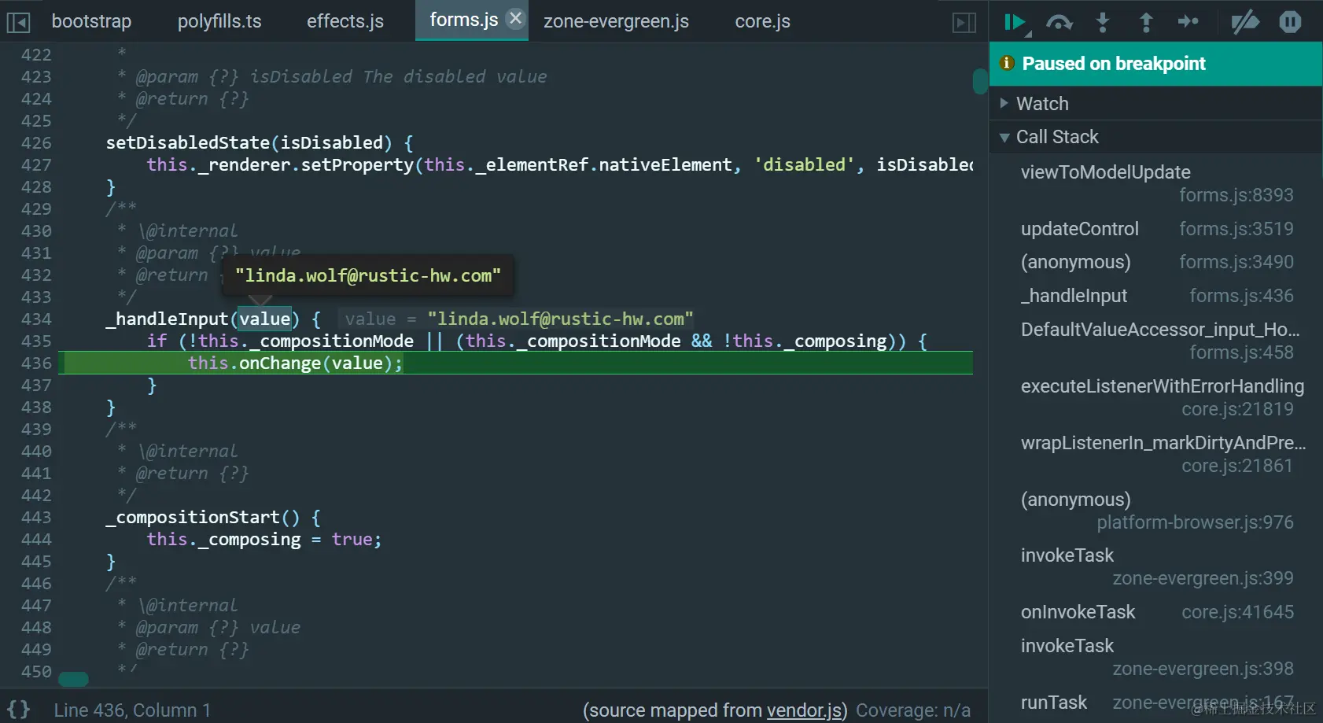Close the forms.js tab

click(x=515, y=18)
